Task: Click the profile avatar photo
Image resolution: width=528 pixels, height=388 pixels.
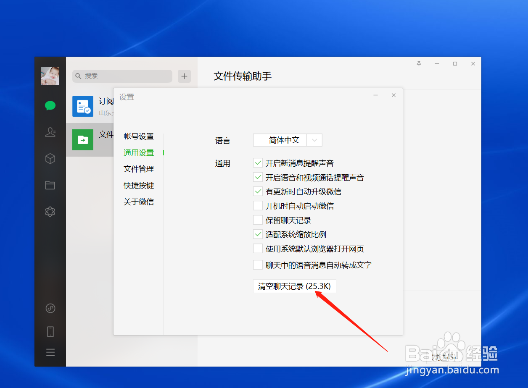Action: (50, 76)
